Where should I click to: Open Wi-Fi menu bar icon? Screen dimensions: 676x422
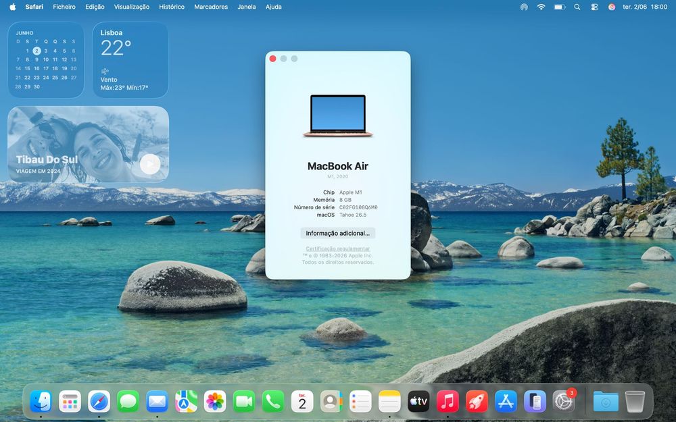[541, 7]
